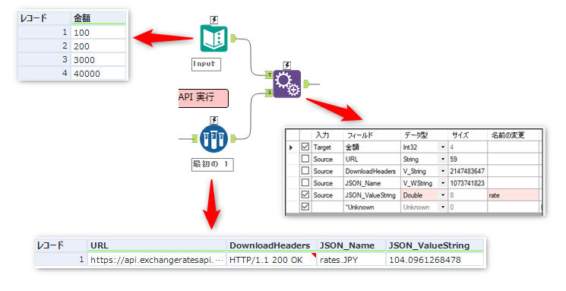Select the 104.0961268478 value cell

pyautogui.click(x=435, y=260)
